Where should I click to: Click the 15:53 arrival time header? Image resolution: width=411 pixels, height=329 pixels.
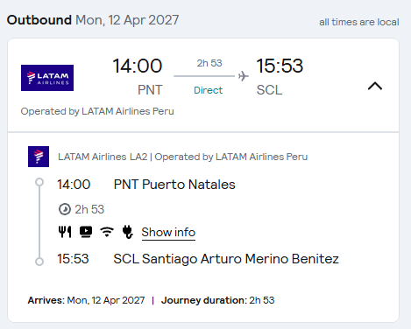(x=280, y=66)
